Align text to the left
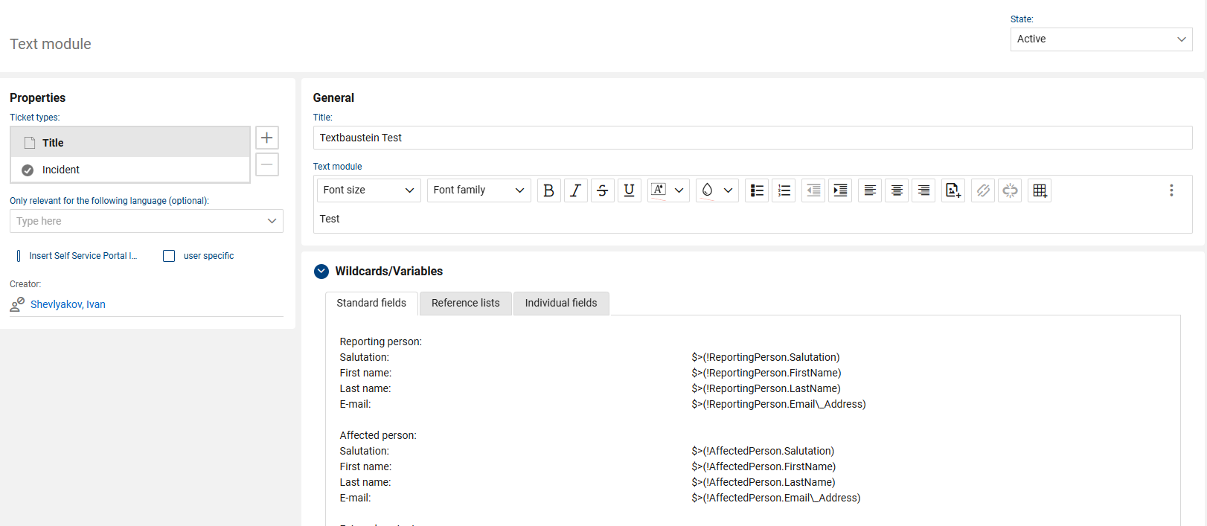Viewport: 1207px width, 526px height. pyautogui.click(x=870, y=190)
